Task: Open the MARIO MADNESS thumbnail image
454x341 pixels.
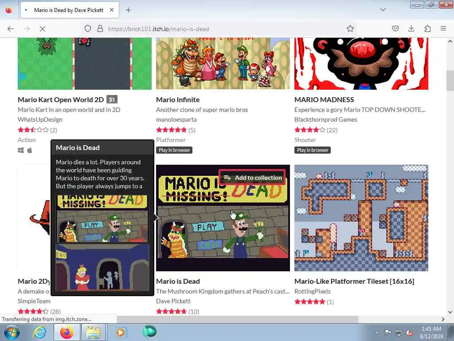Action: pos(361,63)
